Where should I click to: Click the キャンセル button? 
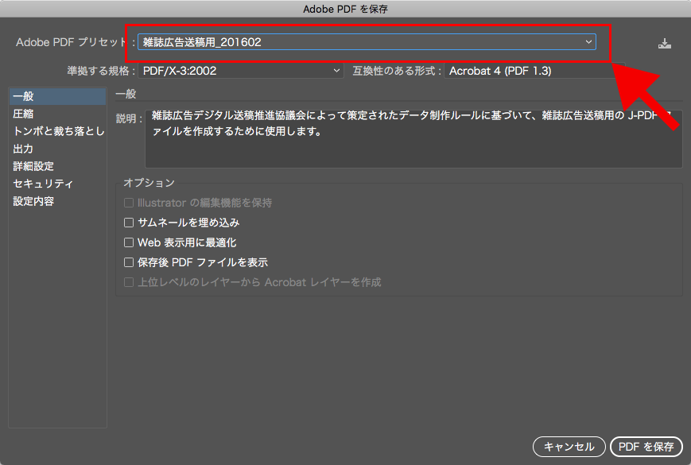(569, 447)
